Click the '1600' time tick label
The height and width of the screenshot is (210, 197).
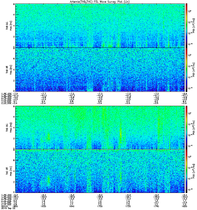(15, 206)
